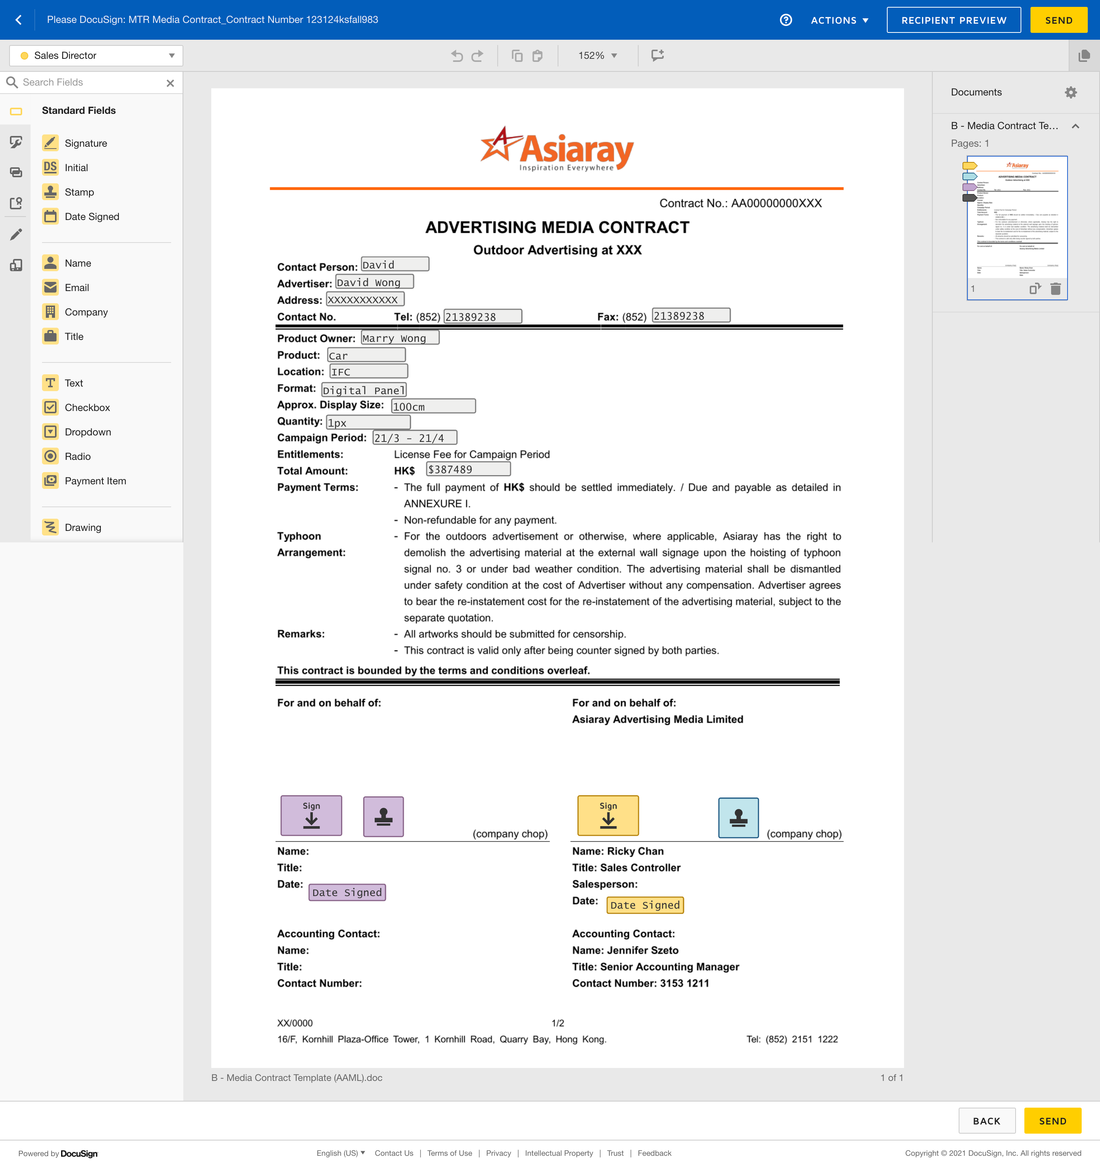
Task: Open the merge fields sidebar icon
Action: 16,173
